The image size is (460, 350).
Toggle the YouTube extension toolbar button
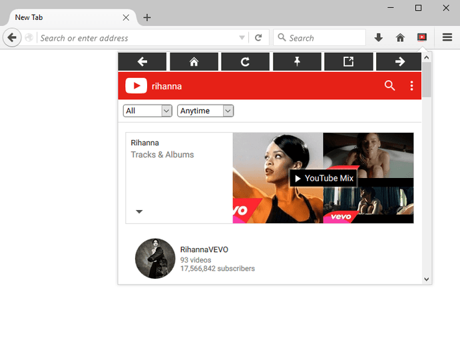[422, 37]
